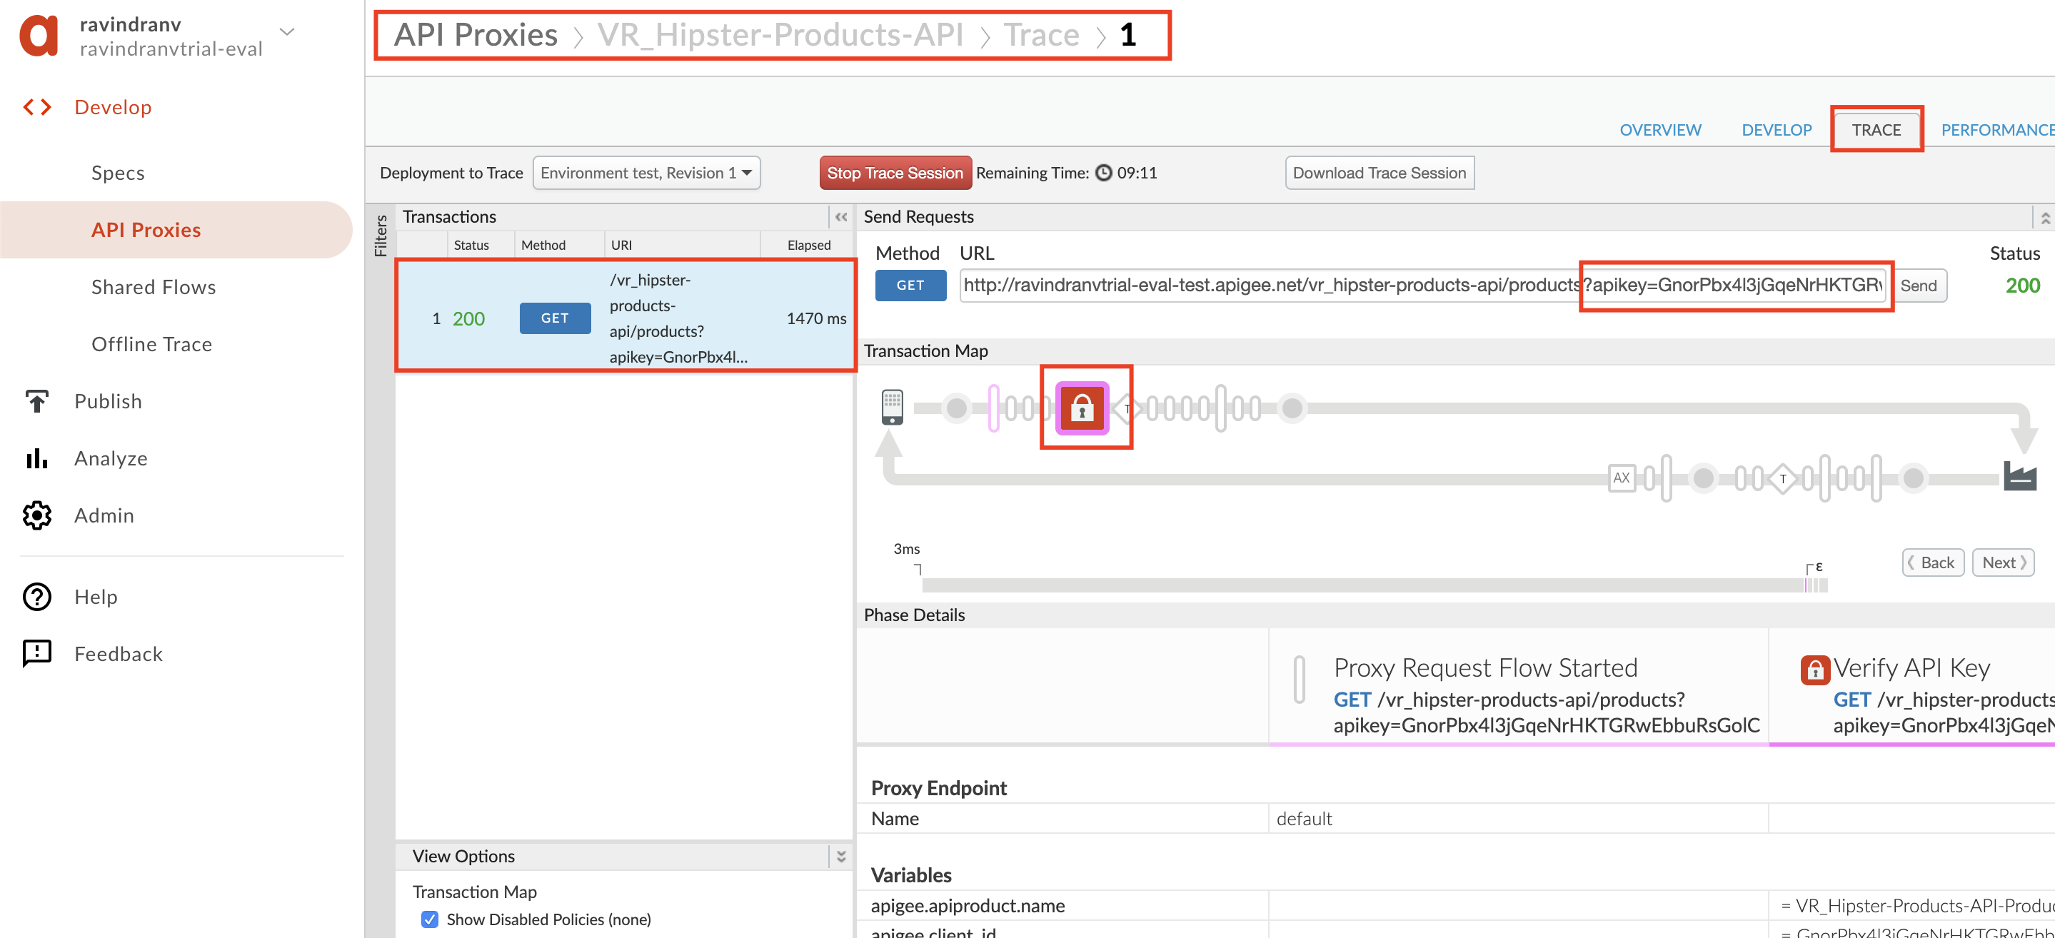Click the apigee.apiproduct.name variable row
The width and height of the screenshot is (2055, 938).
click(1456, 905)
